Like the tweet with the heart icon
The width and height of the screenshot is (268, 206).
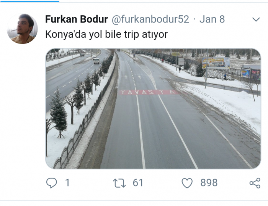[x=187, y=183]
